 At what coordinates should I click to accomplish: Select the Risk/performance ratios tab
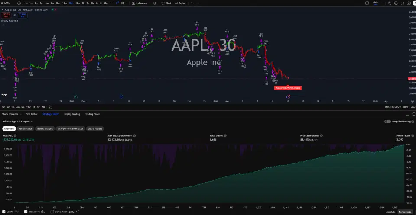[70, 128]
